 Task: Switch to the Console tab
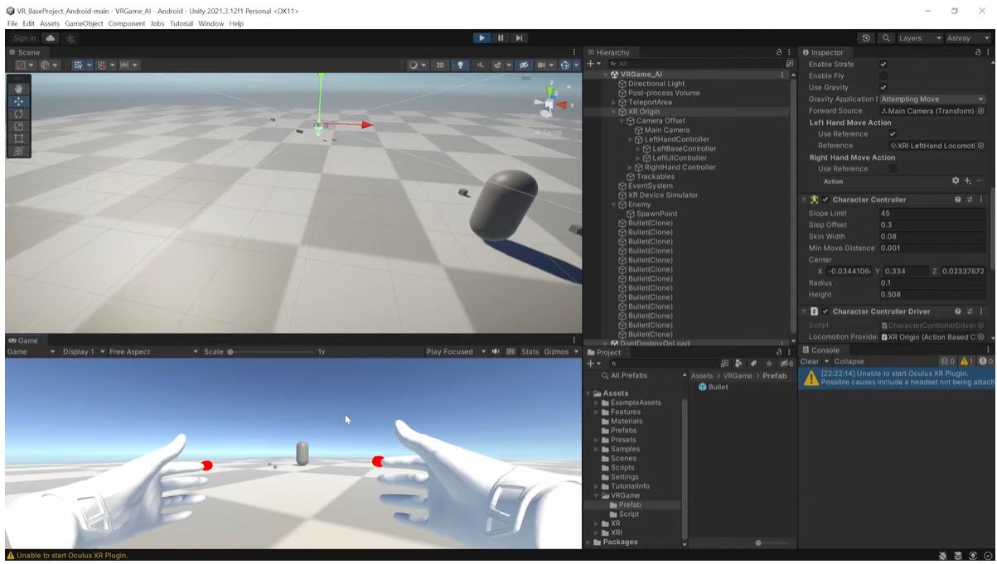click(824, 349)
